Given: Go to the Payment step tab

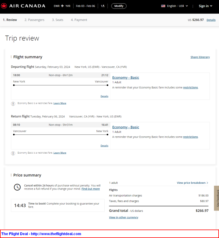Looking at the screenshot, I should [x=79, y=20].
